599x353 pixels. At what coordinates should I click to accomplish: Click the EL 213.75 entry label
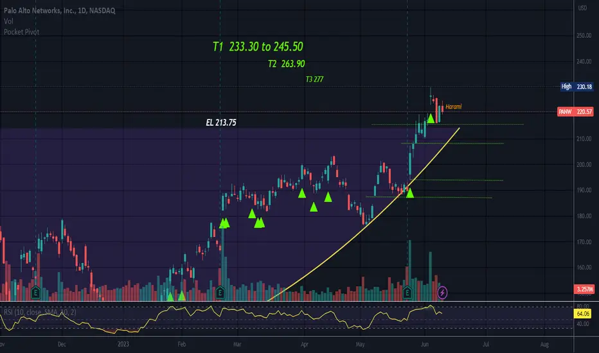coord(221,123)
